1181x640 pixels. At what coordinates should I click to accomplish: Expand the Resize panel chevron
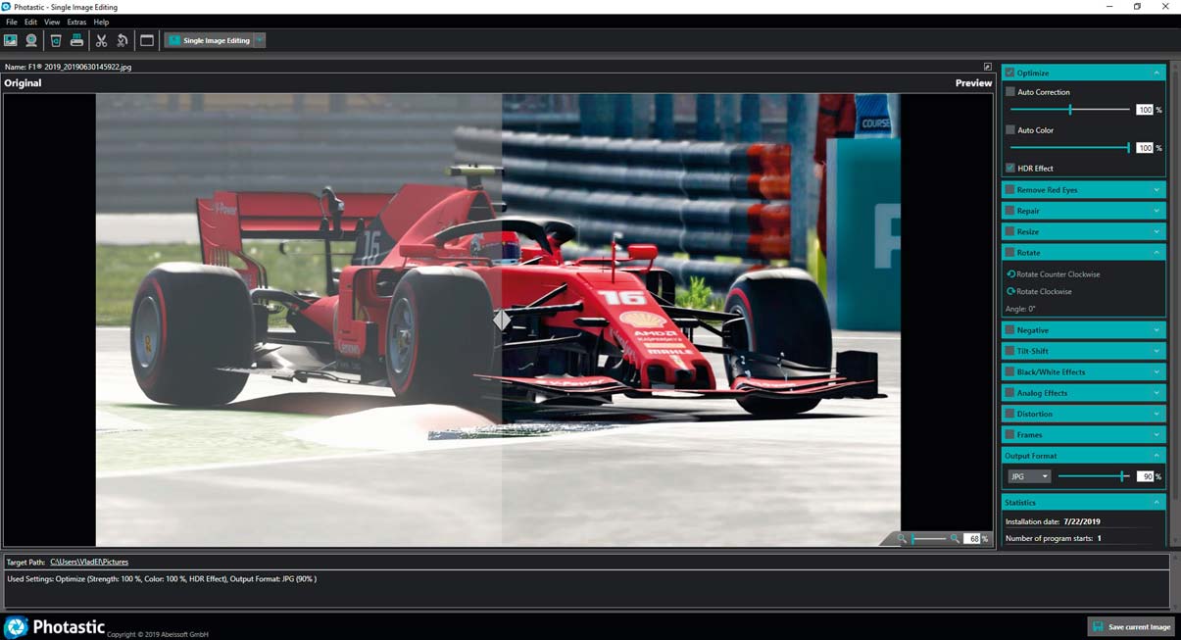1156,231
